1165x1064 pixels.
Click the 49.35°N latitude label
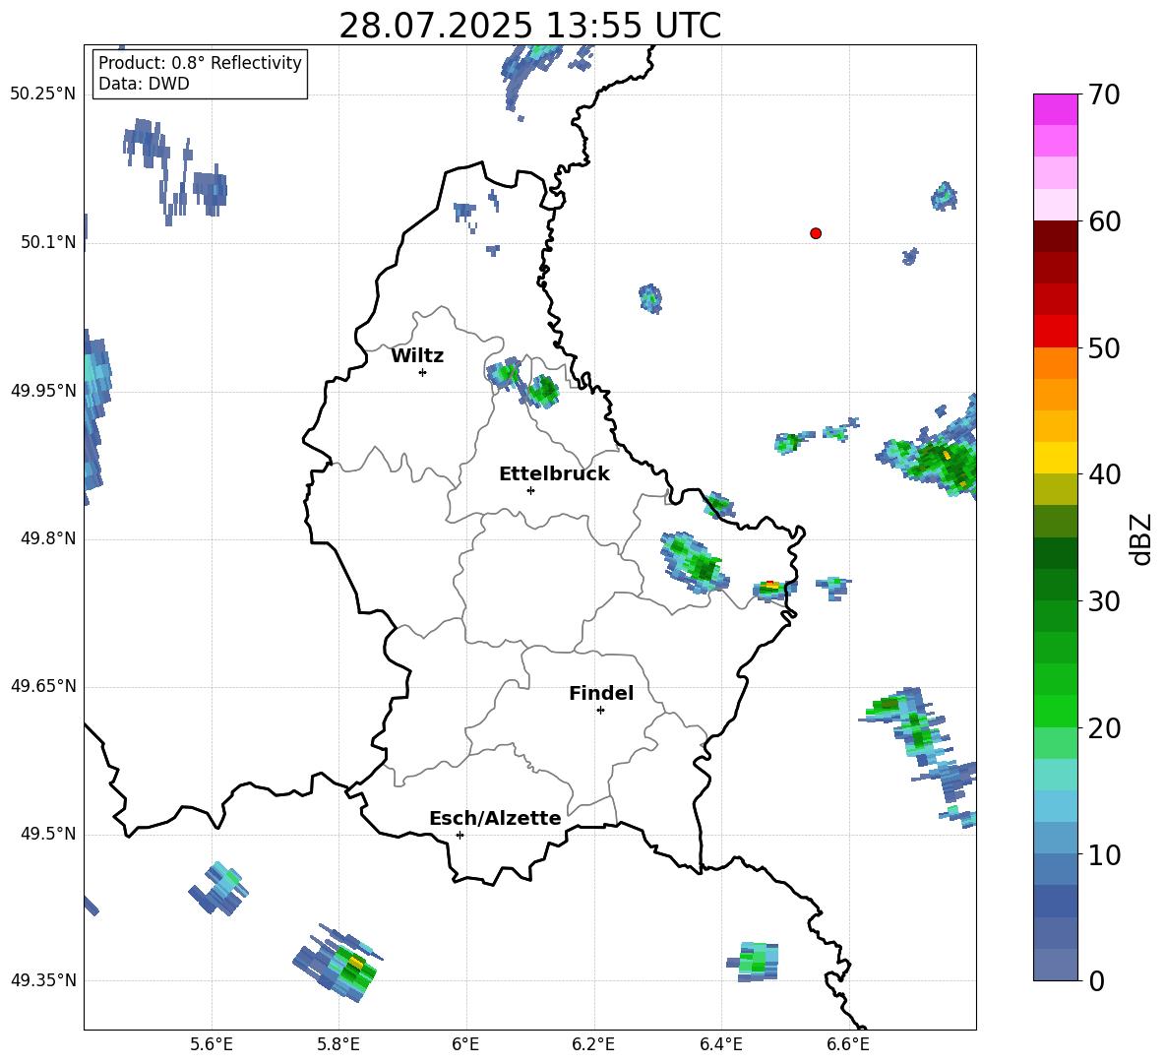tap(42, 981)
